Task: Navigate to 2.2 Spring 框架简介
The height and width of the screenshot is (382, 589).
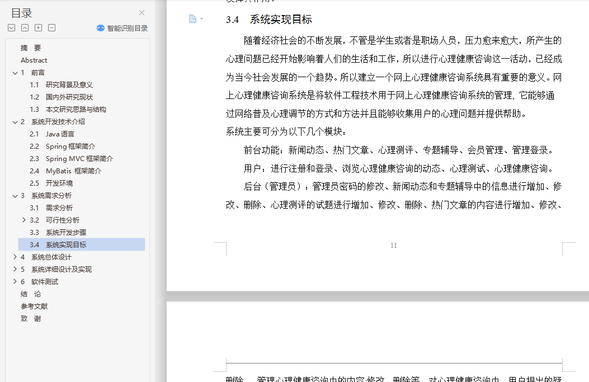Action: pyautogui.click(x=62, y=147)
